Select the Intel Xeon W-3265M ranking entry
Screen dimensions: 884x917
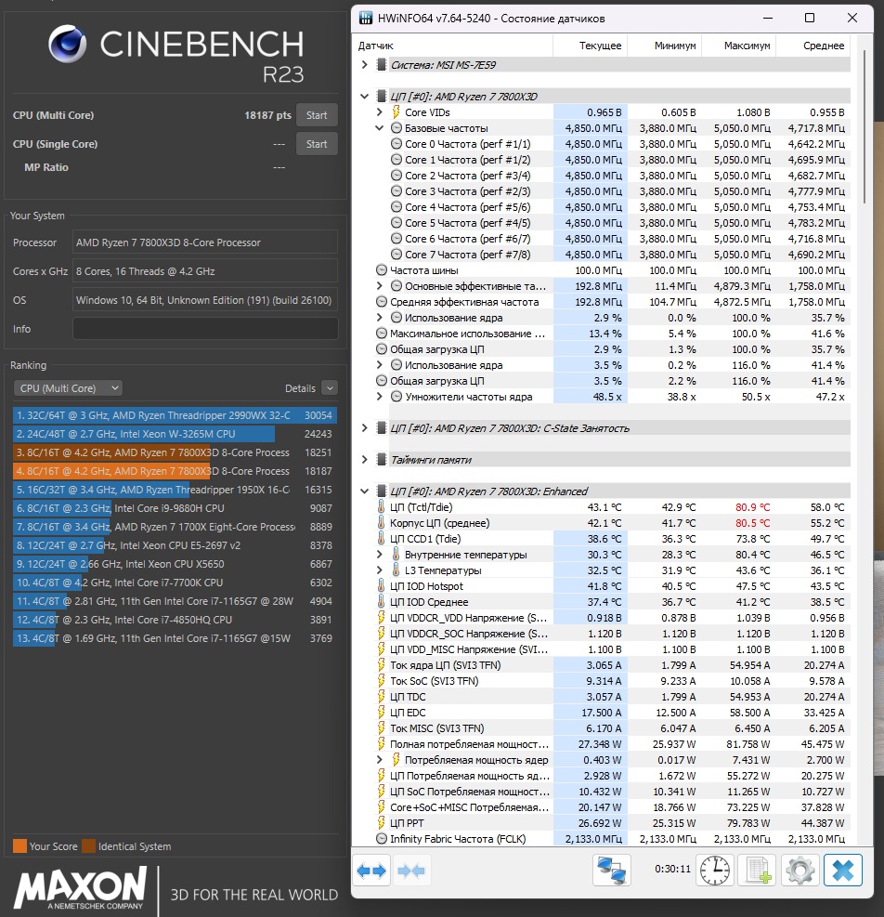pyautogui.click(x=175, y=434)
